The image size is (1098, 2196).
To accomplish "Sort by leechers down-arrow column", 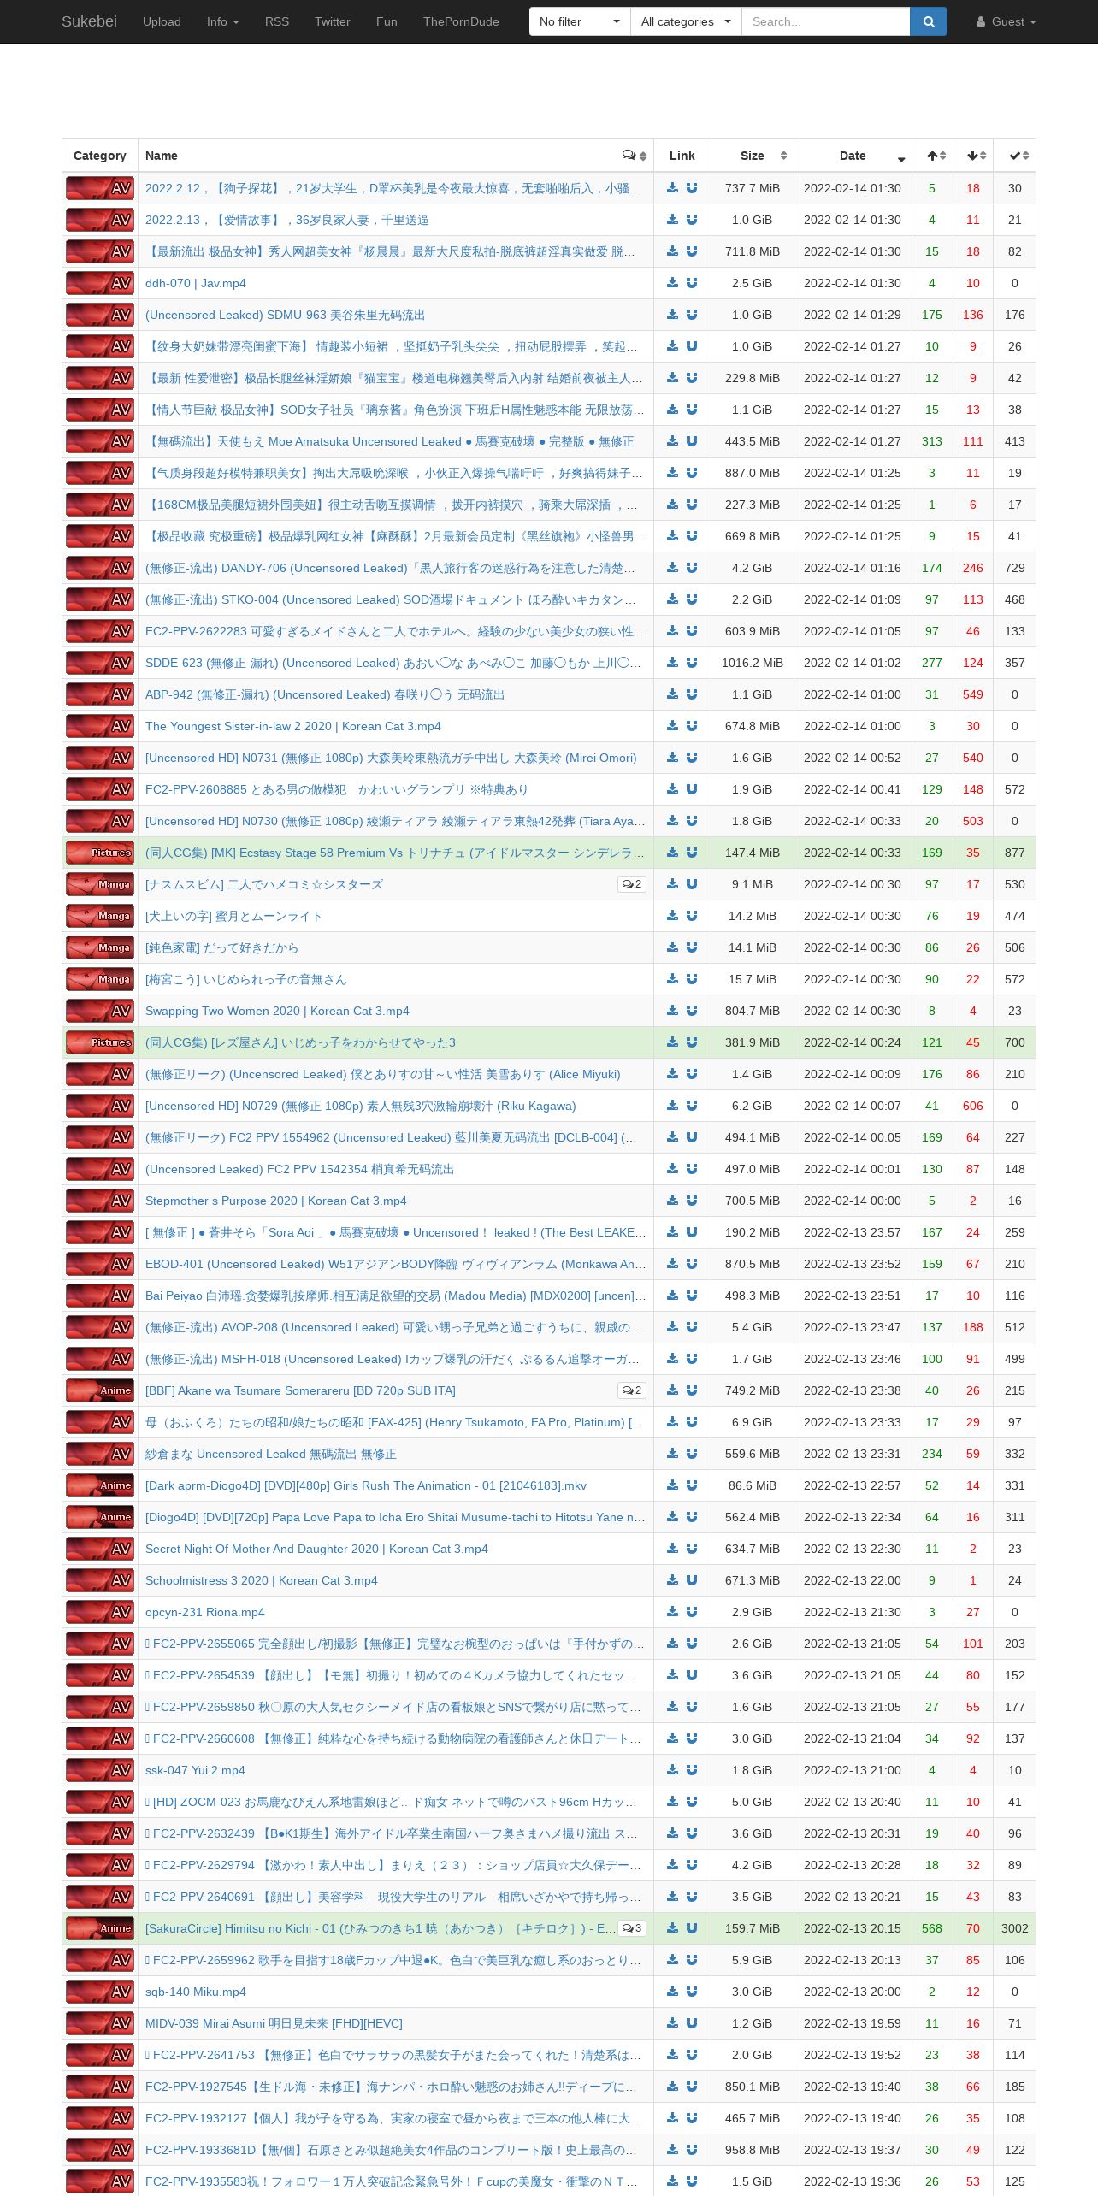I will (974, 156).
